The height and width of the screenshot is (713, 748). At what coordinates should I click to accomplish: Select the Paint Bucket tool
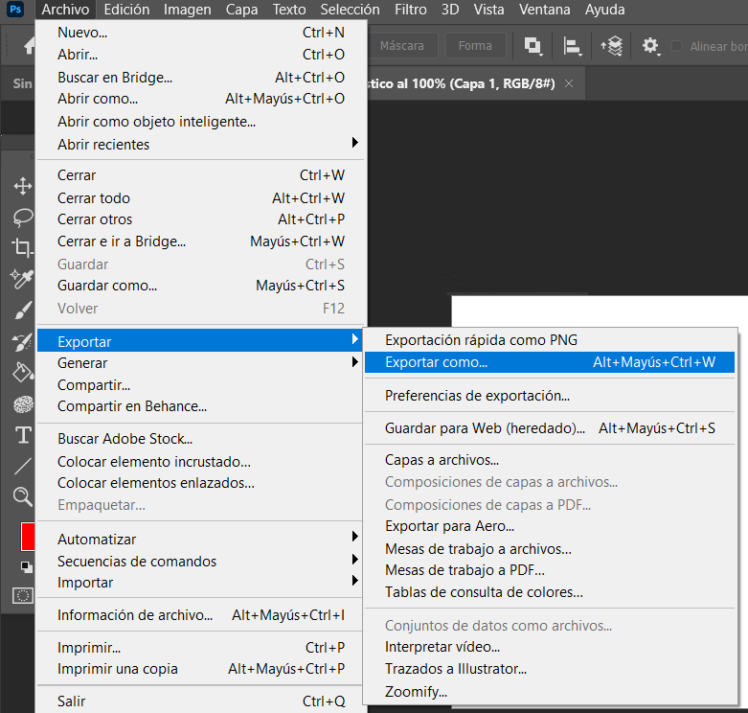22,372
